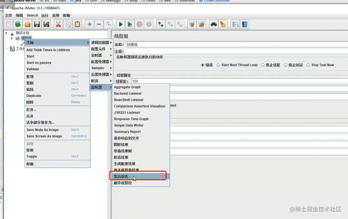Click Start no pauses toolbar icon
The image size is (348, 219).
[x=130, y=24]
